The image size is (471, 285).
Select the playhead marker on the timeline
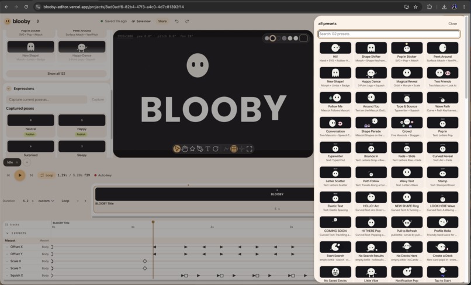pos(153,222)
